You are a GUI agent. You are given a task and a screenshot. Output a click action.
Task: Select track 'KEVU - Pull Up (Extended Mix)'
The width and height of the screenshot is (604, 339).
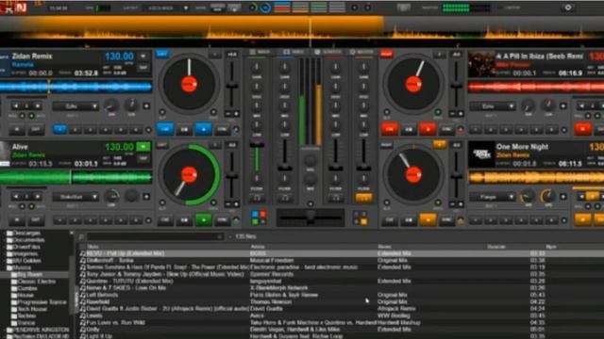point(126,253)
